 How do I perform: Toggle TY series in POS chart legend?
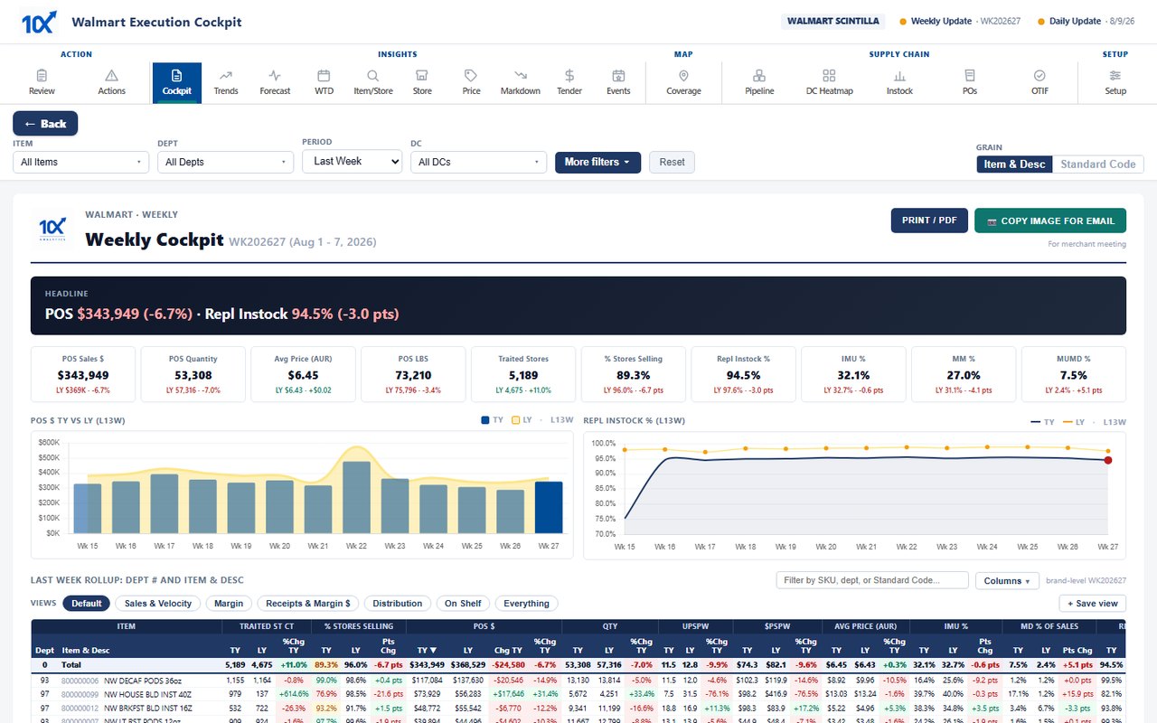click(x=493, y=420)
